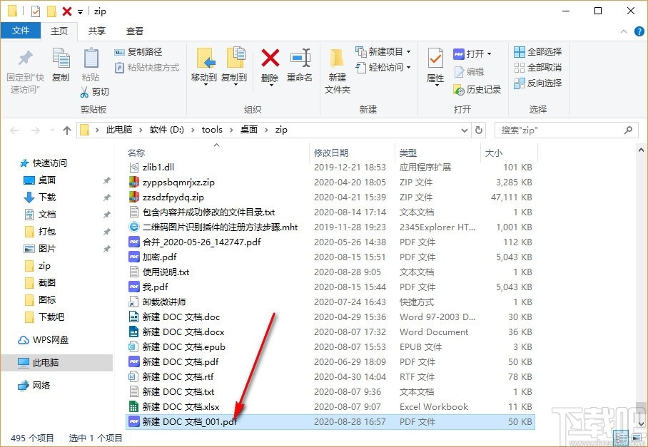
Task: Switch to the 共享 ribbon tab
Action: (x=98, y=31)
